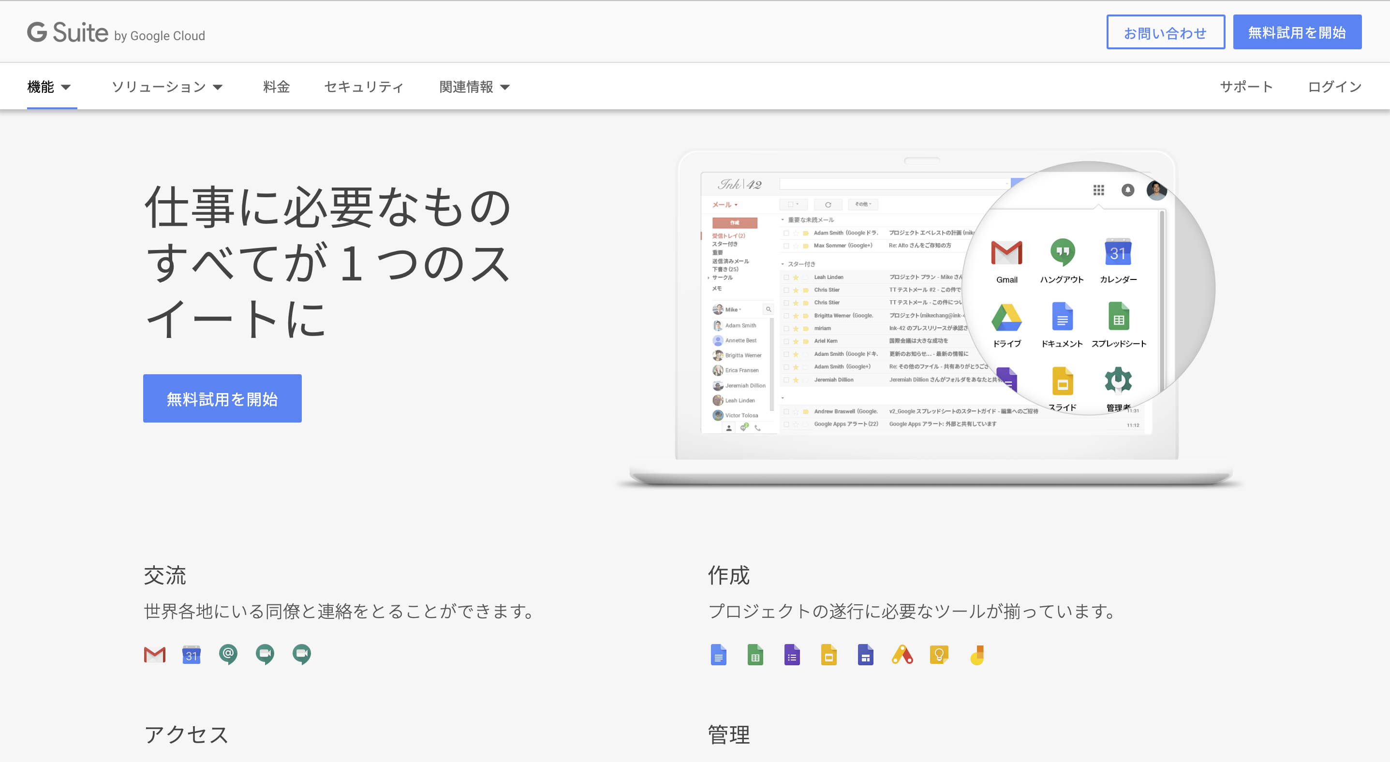Expand the 関連情報 dropdown menu
Image resolution: width=1390 pixels, height=762 pixels.
tap(474, 86)
